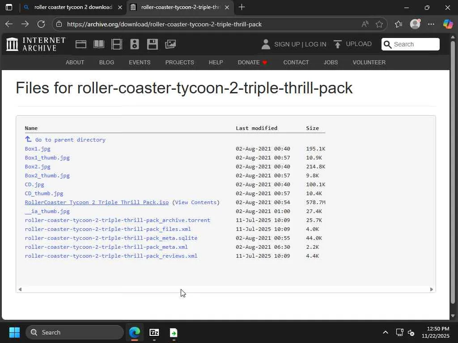Switch to roller coaster tycoon 2 download tab
Image resolution: width=458 pixels, height=343 pixels.
tap(73, 7)
